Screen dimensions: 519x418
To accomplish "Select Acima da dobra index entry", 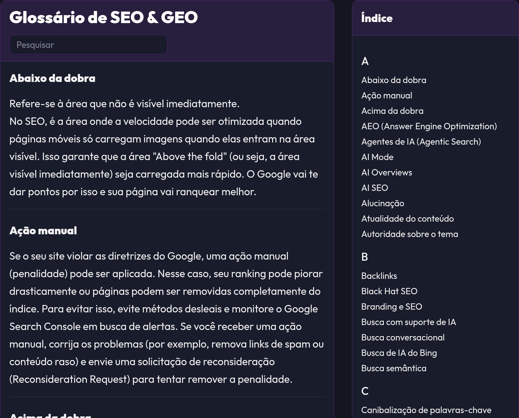I will pyautogui.click(x=392, y=111).
